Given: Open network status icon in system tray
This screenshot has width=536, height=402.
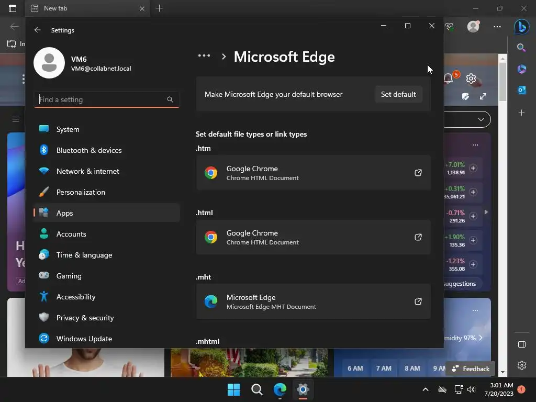Looking at the screenshot, I should (459, 389).
